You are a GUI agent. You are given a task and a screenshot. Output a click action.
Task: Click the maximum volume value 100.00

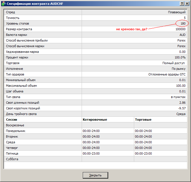point(181,86)
